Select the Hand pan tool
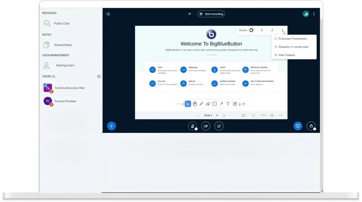362x202 pixels. click(x=195, y=104)
